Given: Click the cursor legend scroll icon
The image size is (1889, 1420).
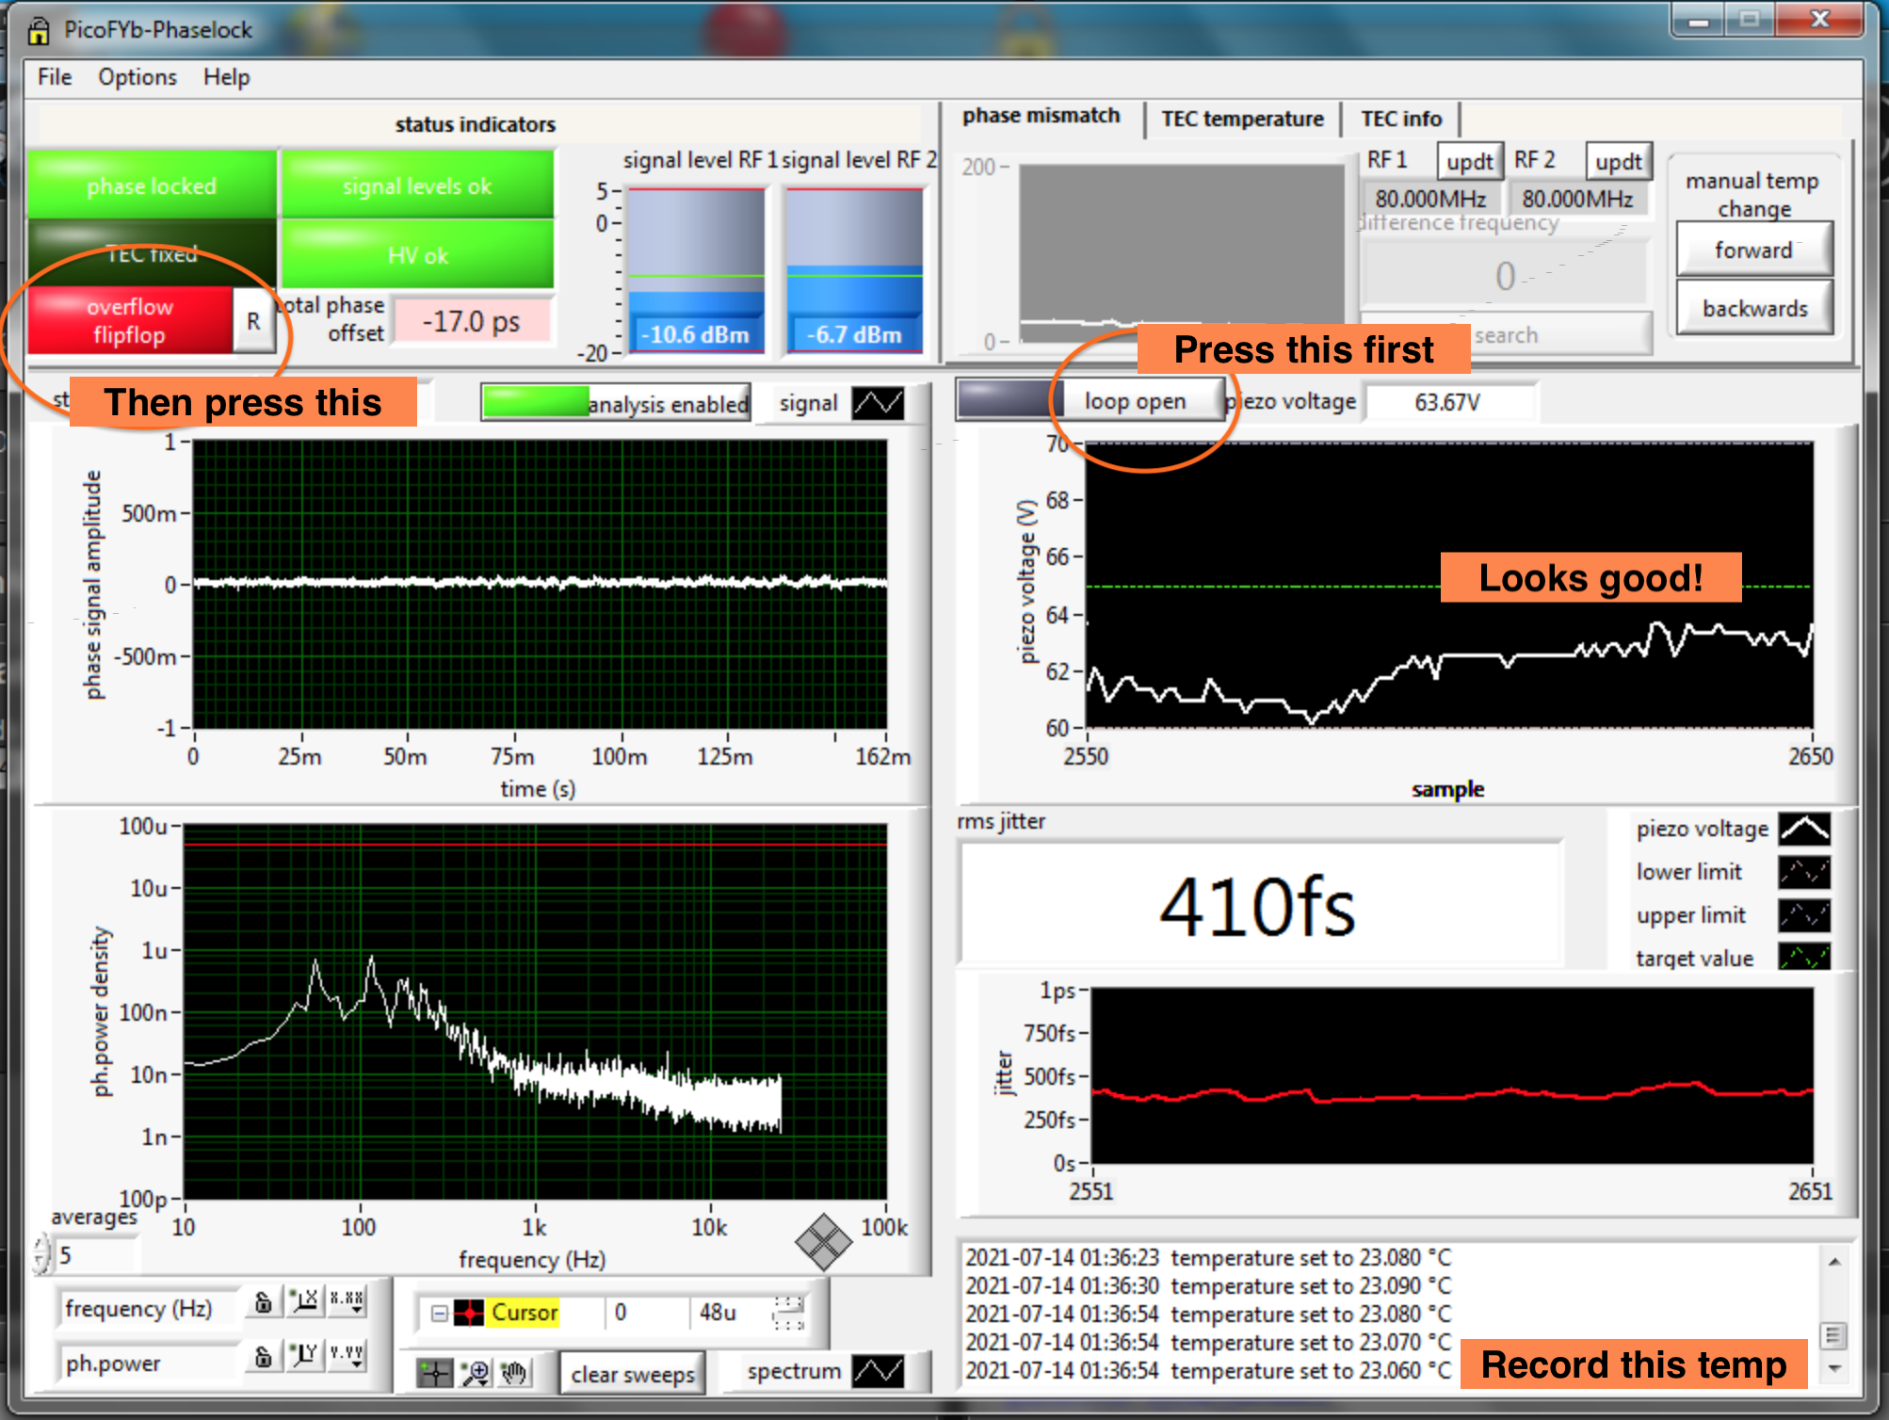Looking at the screenshot, I should click(x=788, y=1313).
